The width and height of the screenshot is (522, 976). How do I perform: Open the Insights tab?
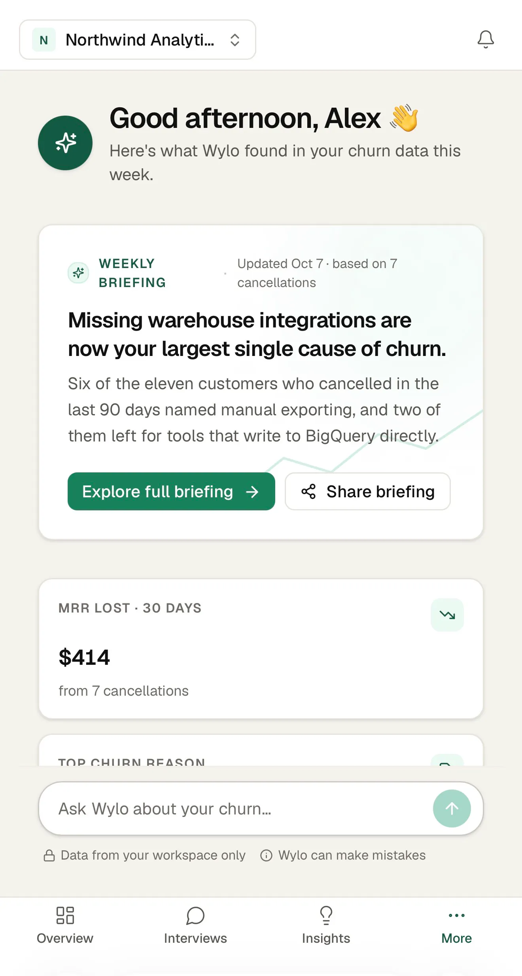point(326,926)
